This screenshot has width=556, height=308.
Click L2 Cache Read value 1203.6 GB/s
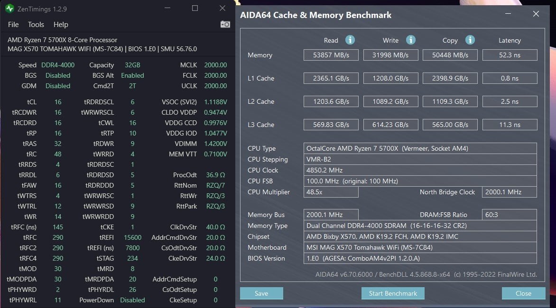pyautogui.click(x=331, y=101)
